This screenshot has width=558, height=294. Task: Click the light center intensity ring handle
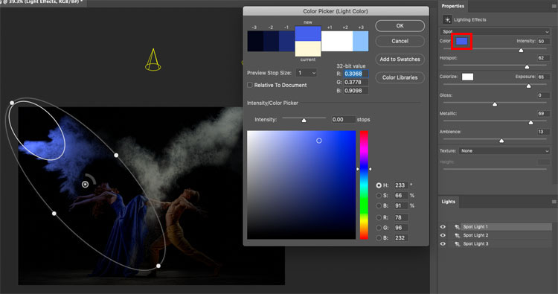coord(85,184)
